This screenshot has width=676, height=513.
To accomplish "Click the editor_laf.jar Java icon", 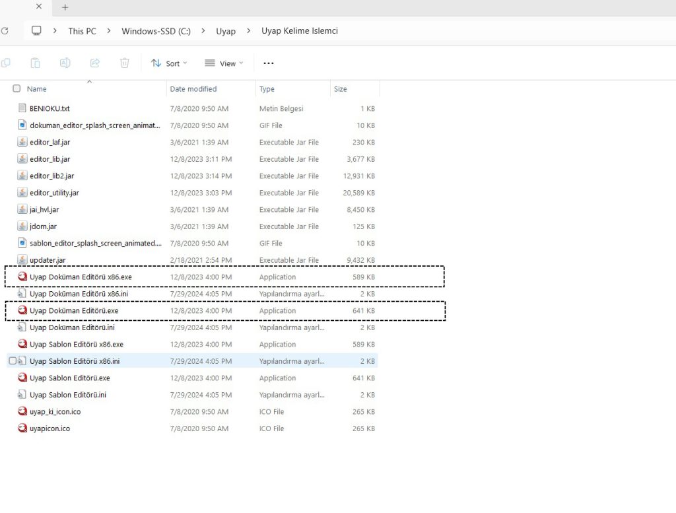I will 22,142.
